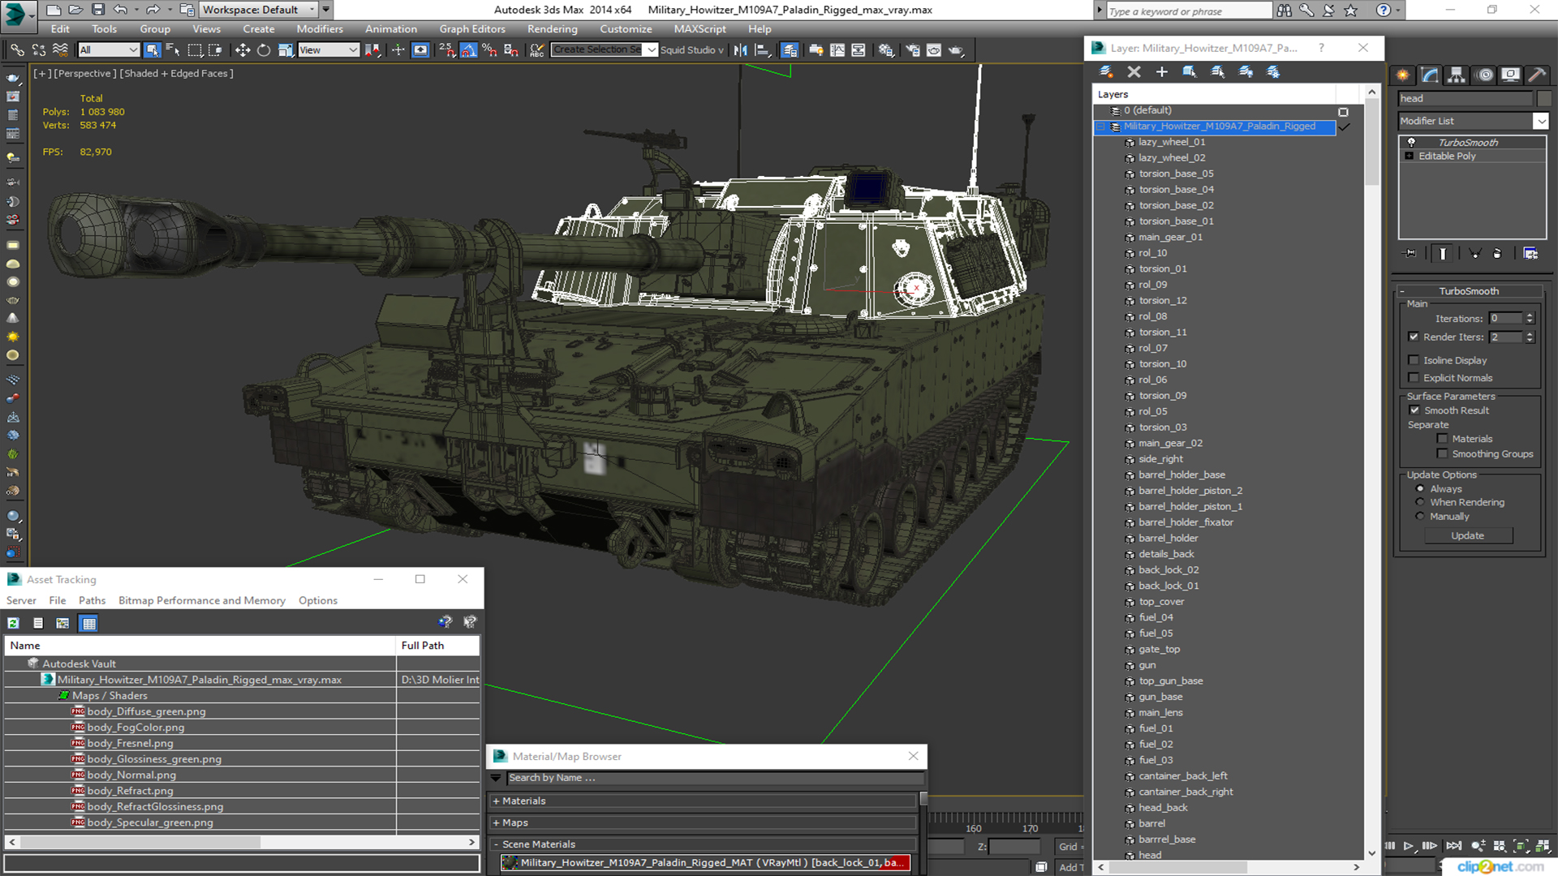1558x876 pixels.
Task: Open the Mirror tool
Action: click(740, 50)
